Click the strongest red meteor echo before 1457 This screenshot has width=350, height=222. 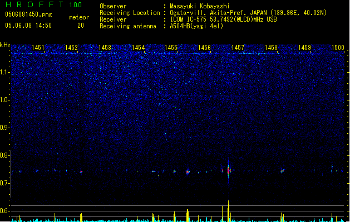(228, 171)
